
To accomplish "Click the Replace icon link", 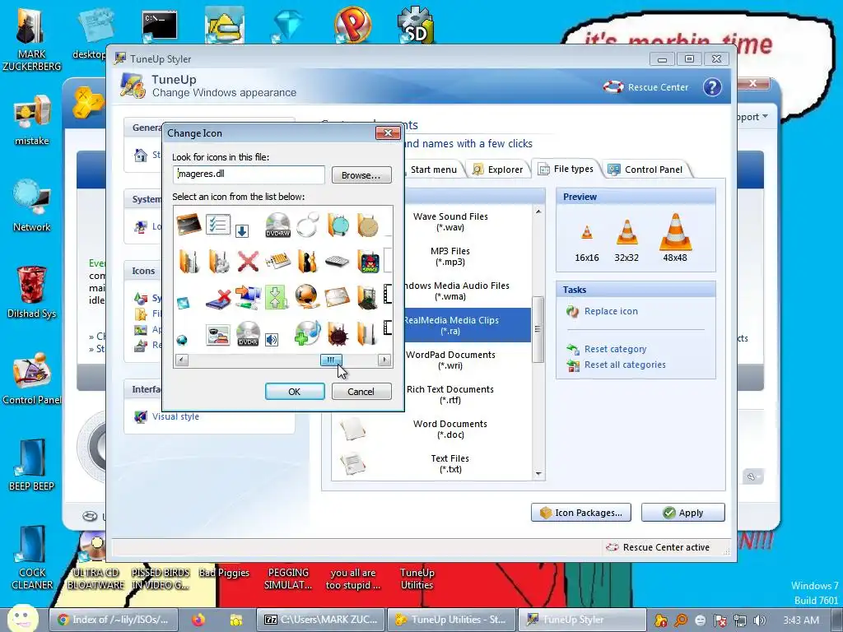I will (611, 311).
